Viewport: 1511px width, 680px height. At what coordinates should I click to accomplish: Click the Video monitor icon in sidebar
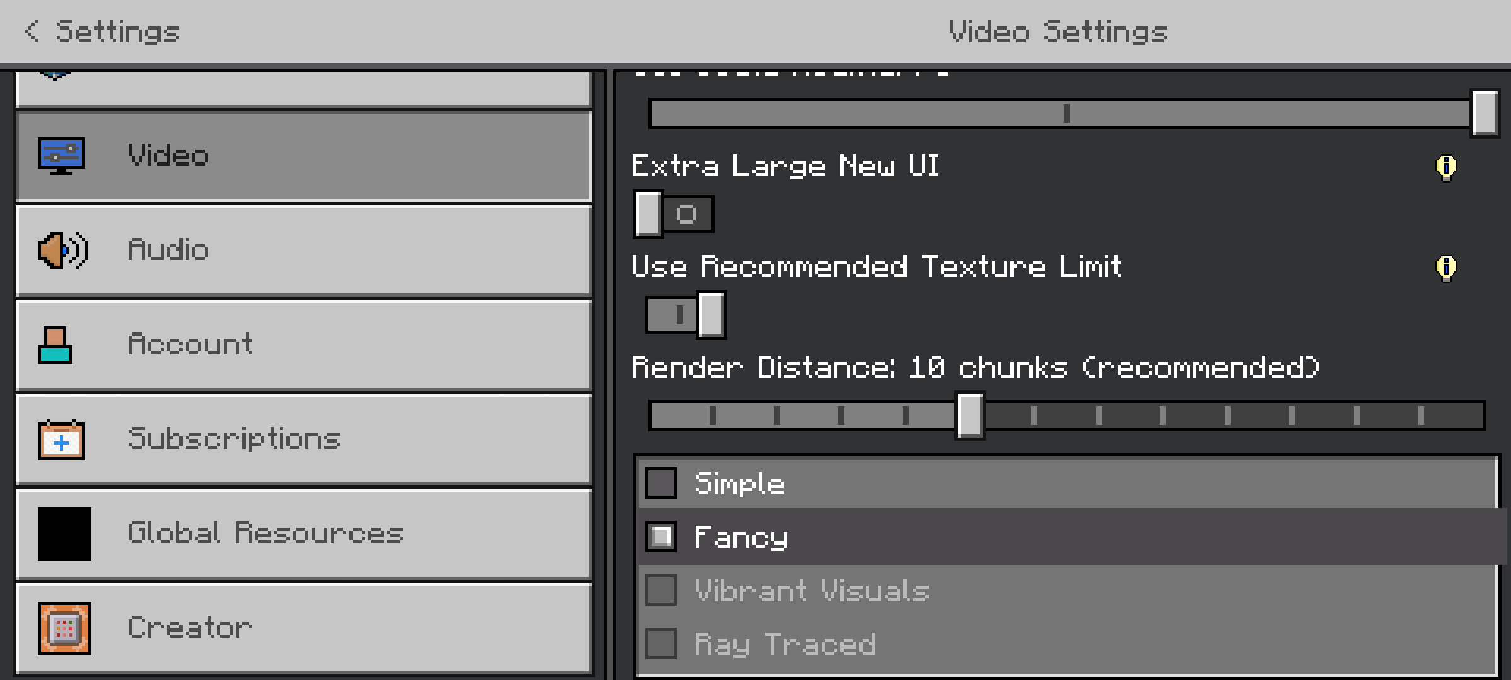pos(61,156)
